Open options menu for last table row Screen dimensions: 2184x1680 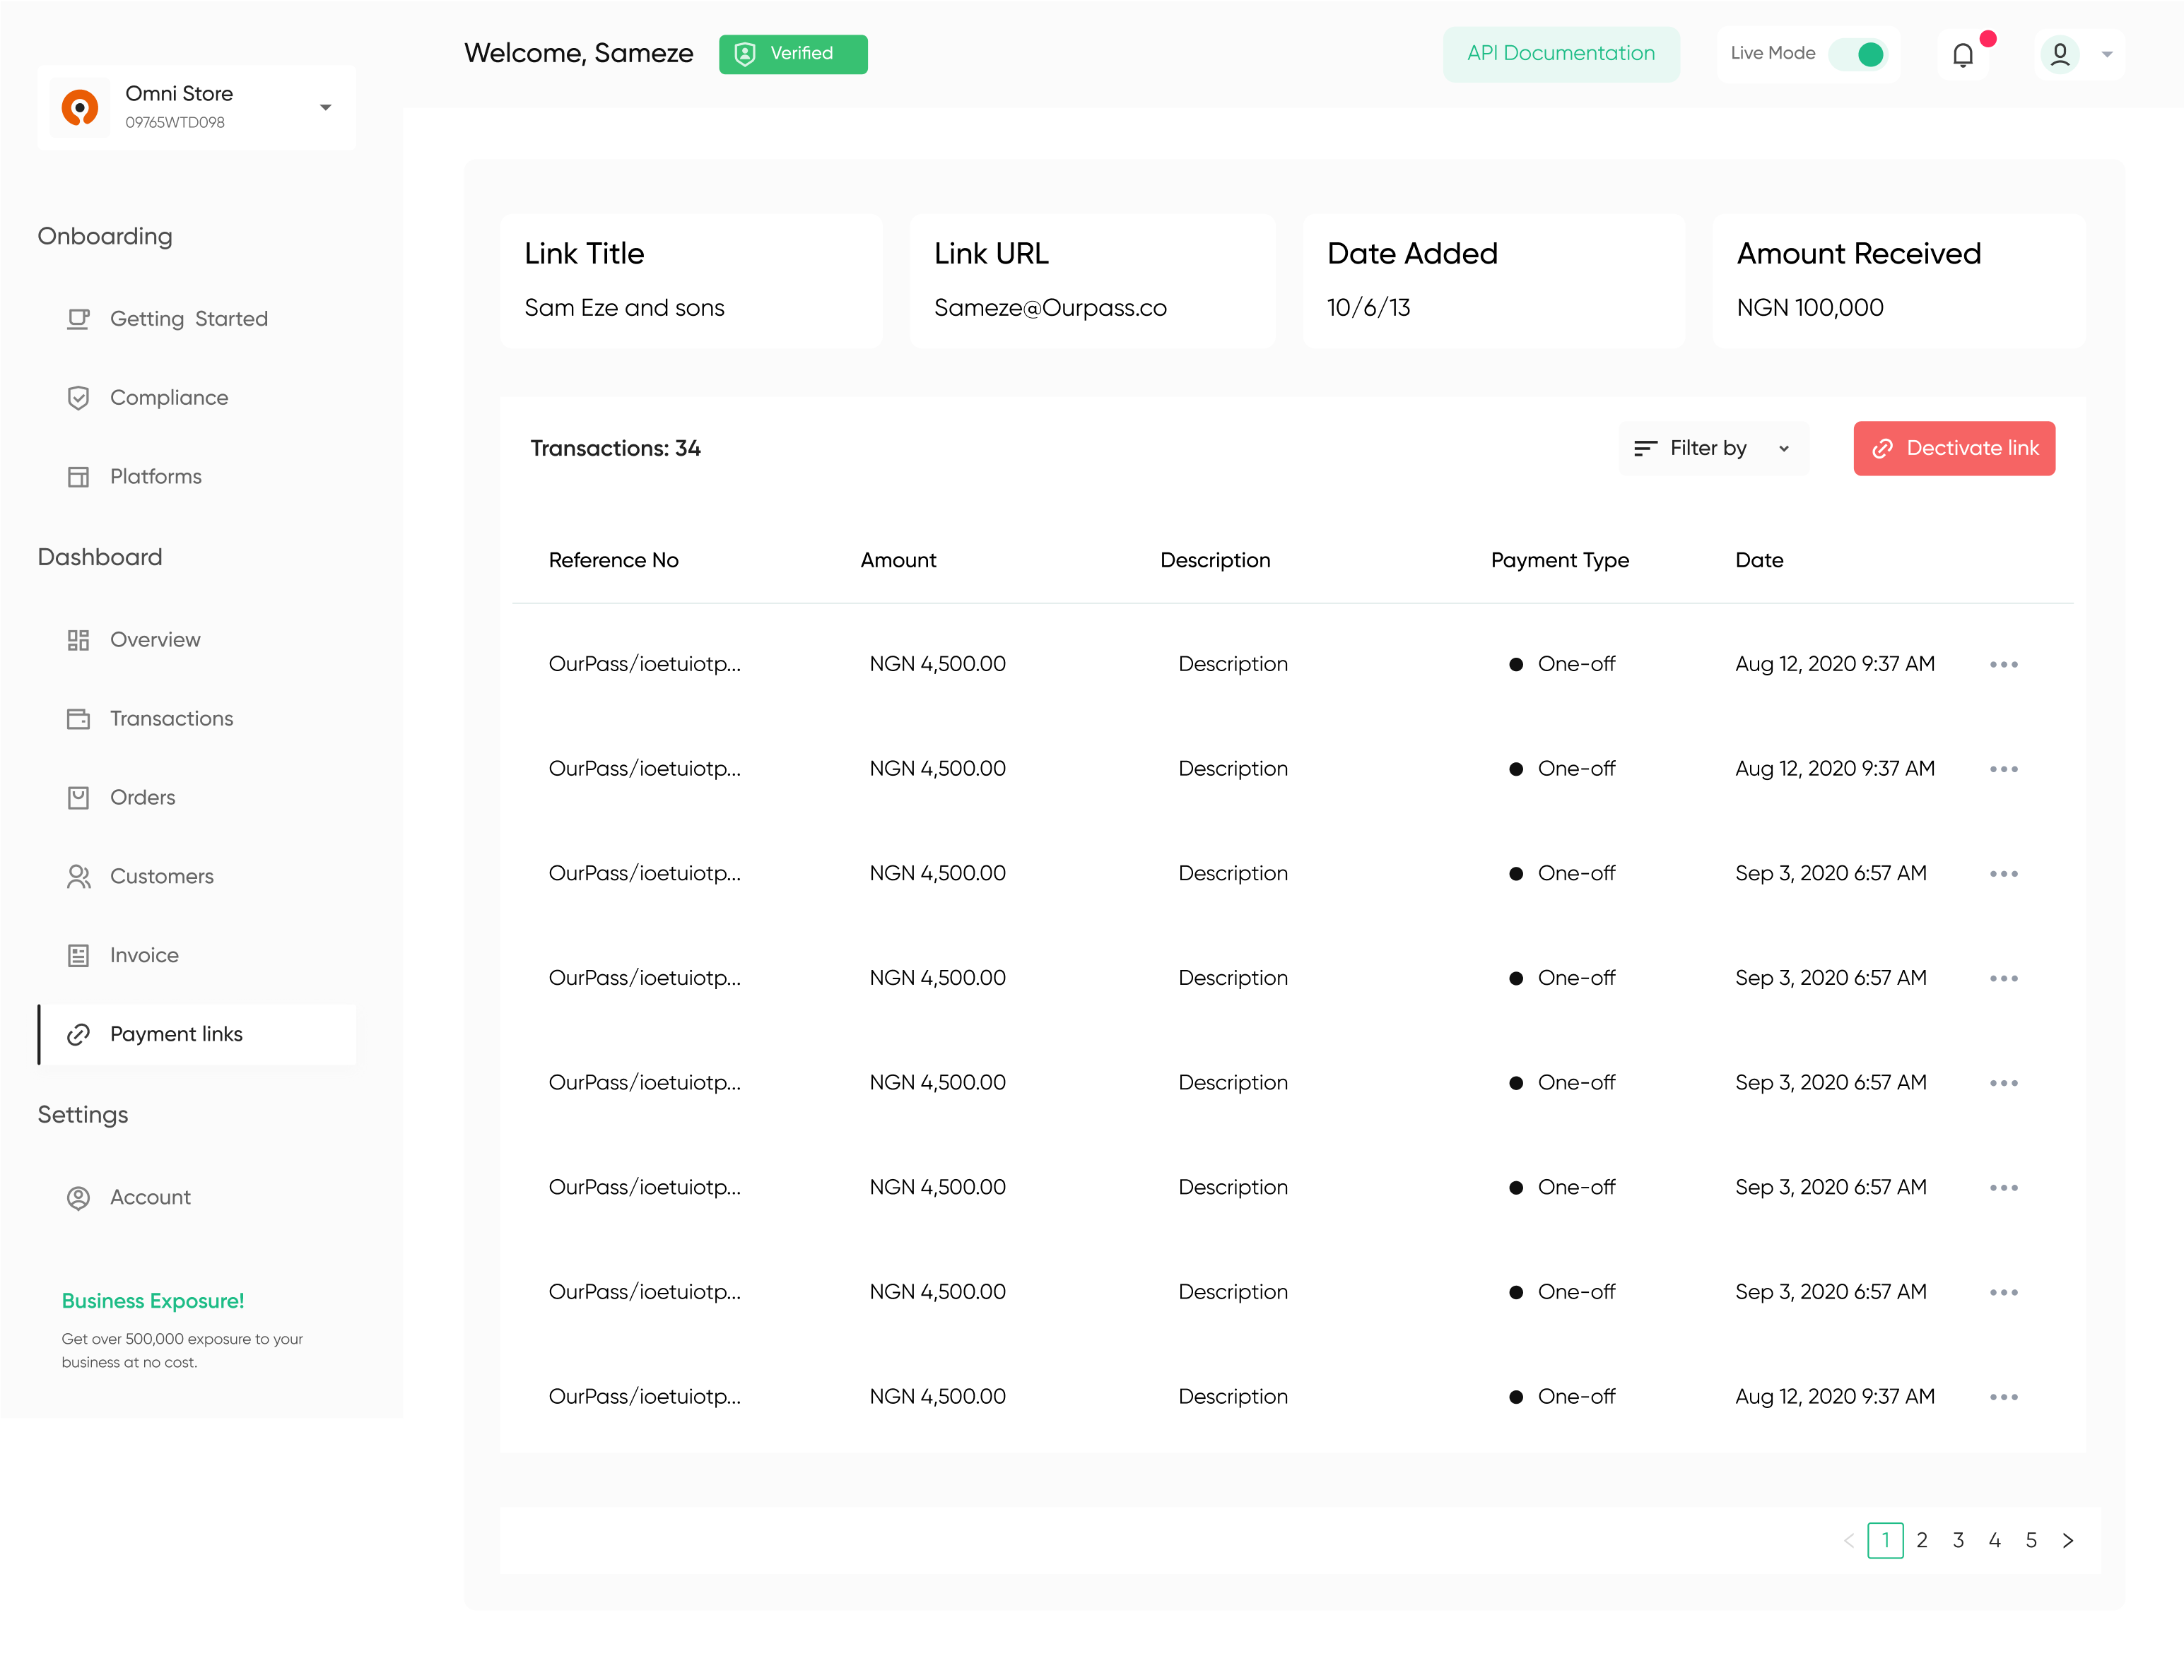point(2004,1397)
